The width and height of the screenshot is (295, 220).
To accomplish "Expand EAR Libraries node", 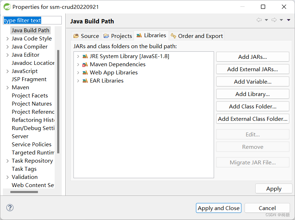I will click(78, 81).
